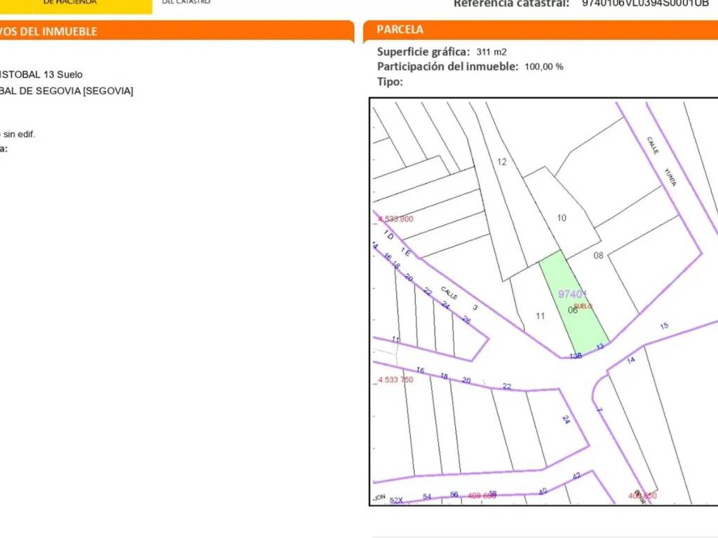Select parcel 08 on the cadastral map
718x538 pixels.
click(x=598, y=256)
